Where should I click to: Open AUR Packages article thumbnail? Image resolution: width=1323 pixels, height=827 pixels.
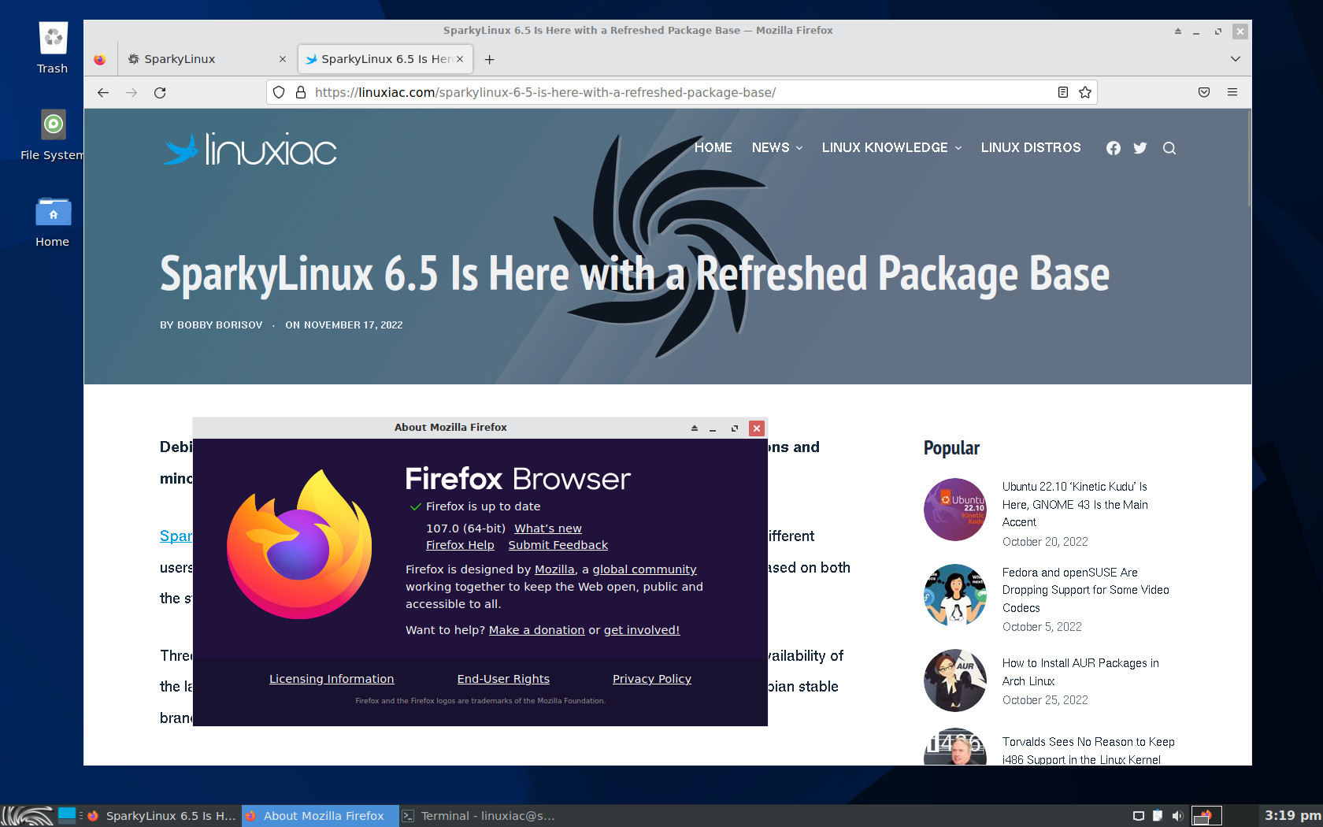click(x=955, y=681)
